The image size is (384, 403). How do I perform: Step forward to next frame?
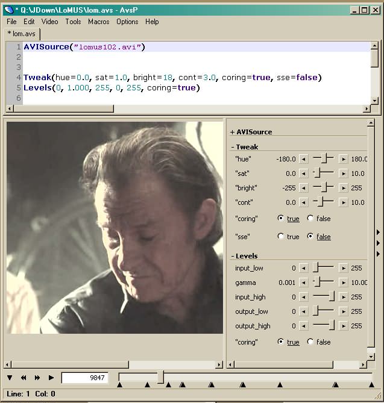37,378
